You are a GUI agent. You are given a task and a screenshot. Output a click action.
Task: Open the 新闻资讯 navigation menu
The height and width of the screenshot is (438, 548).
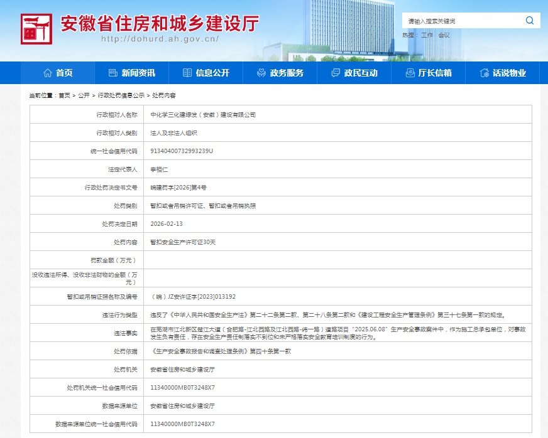tap(138, 73)
